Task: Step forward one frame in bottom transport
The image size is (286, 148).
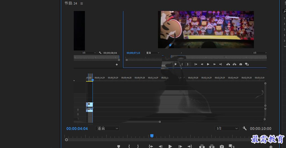Action: 180,146
